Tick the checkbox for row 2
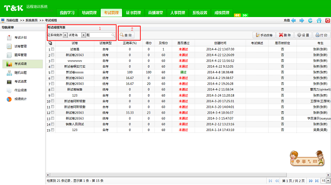 pyautogui.click(x=52, y=55)
